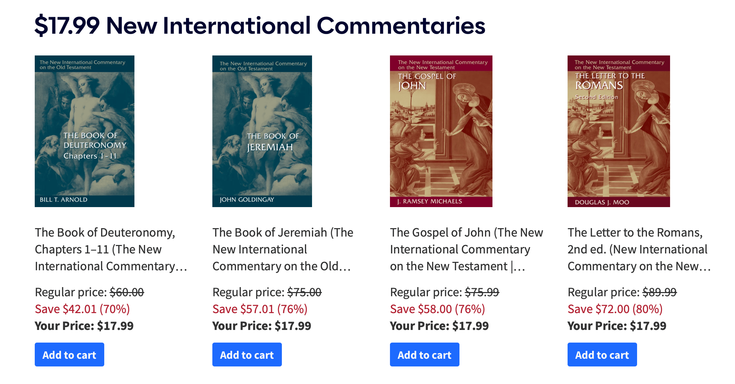735x384 pixels.
Task: Click the Deuteronomy Chapters 1–11 book cover
Action: [x=84, y=131]
